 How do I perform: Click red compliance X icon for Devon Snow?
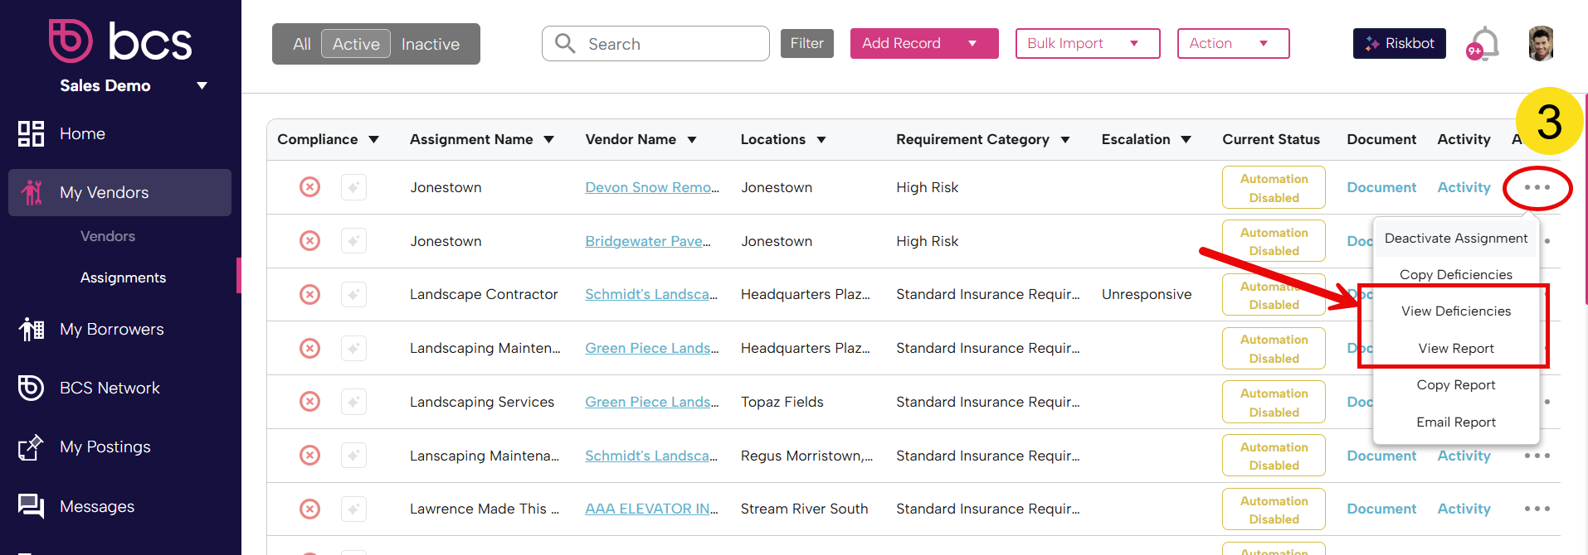tap(309, 187)
